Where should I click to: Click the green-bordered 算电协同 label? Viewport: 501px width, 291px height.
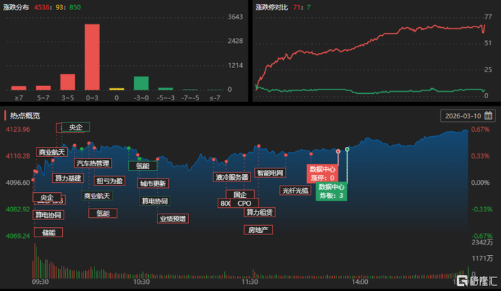(x=155, y=201)
